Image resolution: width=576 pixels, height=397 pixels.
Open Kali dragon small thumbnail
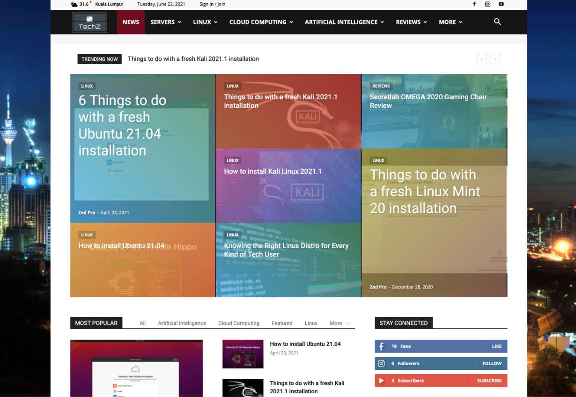click(243, 388)
